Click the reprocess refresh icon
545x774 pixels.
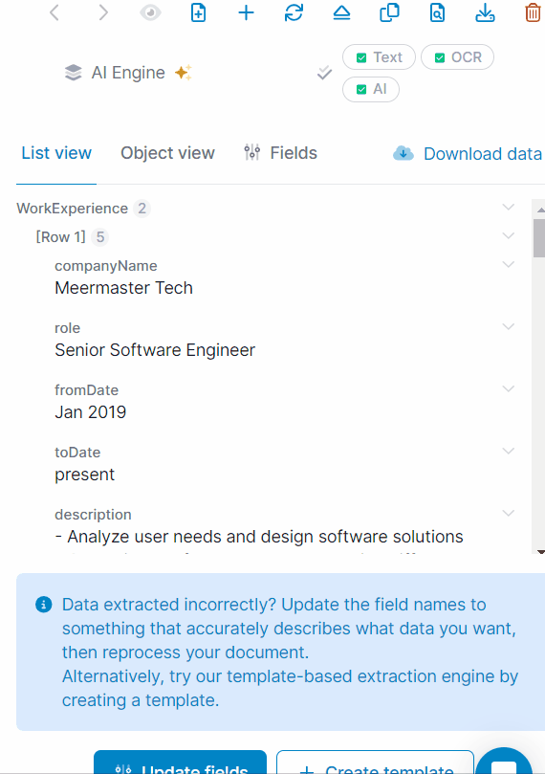click(x=294, y=12)
